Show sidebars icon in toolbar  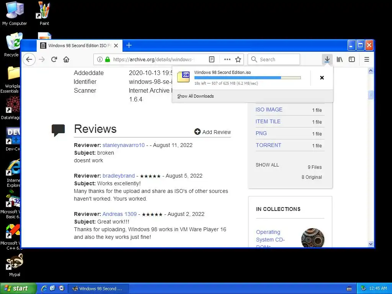click(x=352, y=59)
